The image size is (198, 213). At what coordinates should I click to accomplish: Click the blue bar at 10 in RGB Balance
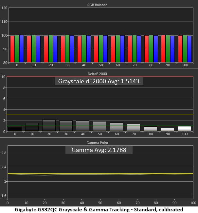(x=38, y=49)
